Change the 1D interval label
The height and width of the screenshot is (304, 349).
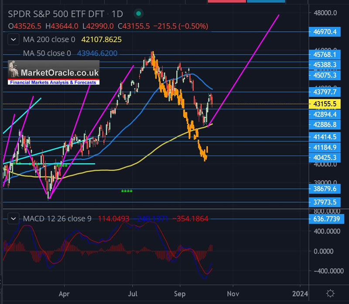[x=117, y=14]
